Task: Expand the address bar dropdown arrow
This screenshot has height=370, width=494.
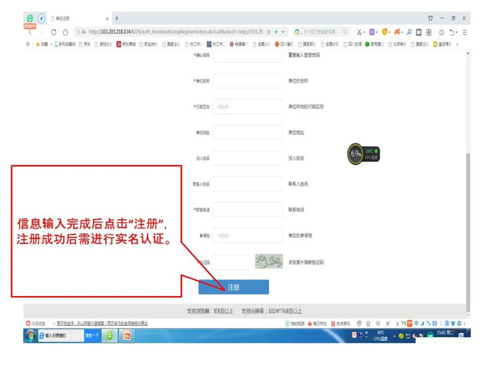Action: pyautogui.click(x=283, y=32)
